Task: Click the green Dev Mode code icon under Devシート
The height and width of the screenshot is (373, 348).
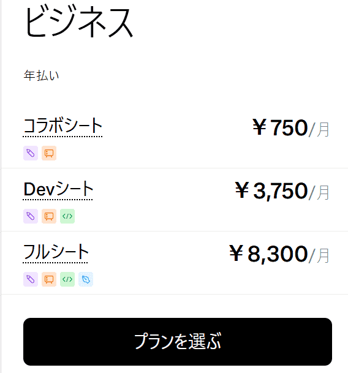Action: [67, 216]
